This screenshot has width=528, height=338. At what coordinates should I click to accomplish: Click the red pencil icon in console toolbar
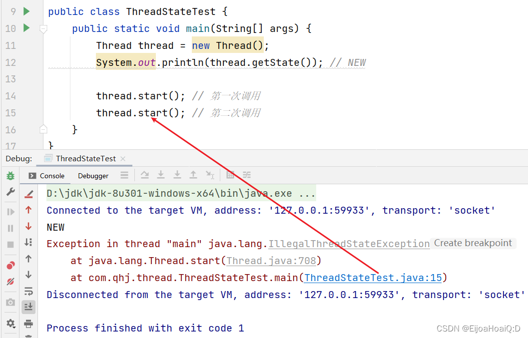click(28, 194)
